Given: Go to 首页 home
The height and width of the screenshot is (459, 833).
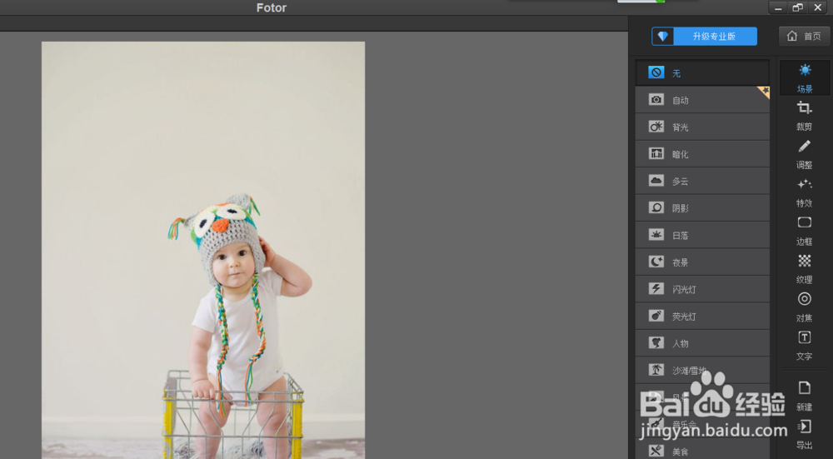Looking at the screenshot, I should pyautogui.click(x=805, y=36).
